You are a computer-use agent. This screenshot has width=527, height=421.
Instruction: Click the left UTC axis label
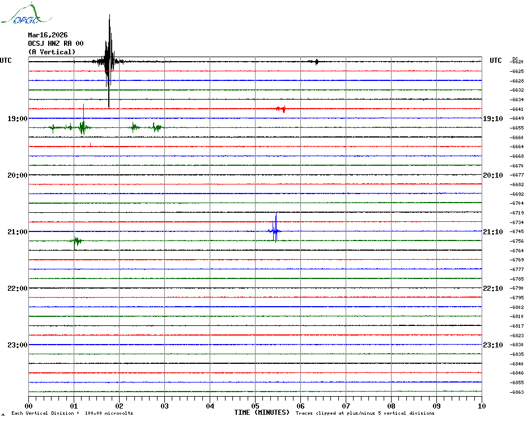coord(6,61)
